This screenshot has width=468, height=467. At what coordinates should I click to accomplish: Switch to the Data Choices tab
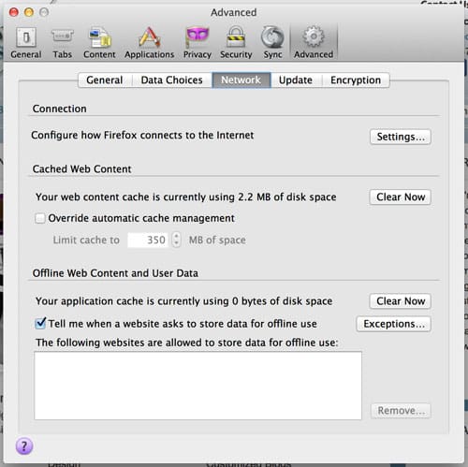(172, 80)
